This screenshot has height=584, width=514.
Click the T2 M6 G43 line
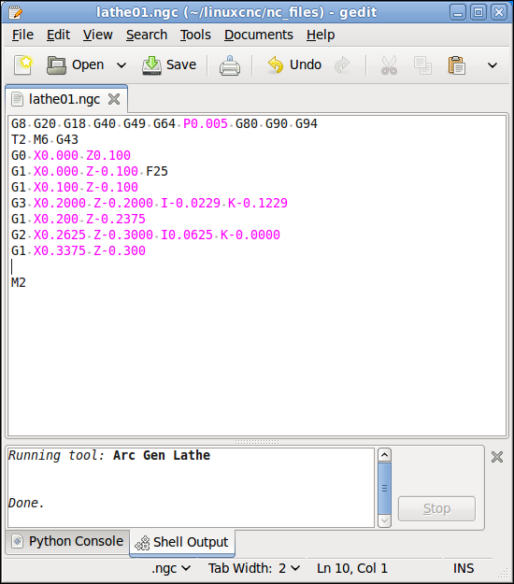coord(45,139)
